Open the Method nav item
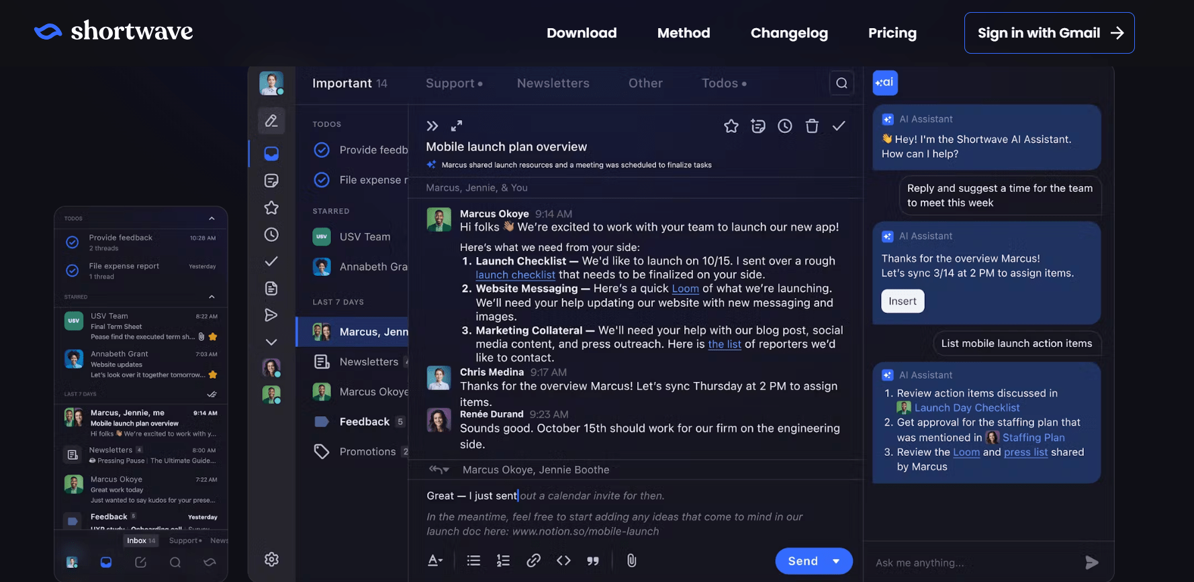Viewport: 1194px width, 582px height. (684, 33)
